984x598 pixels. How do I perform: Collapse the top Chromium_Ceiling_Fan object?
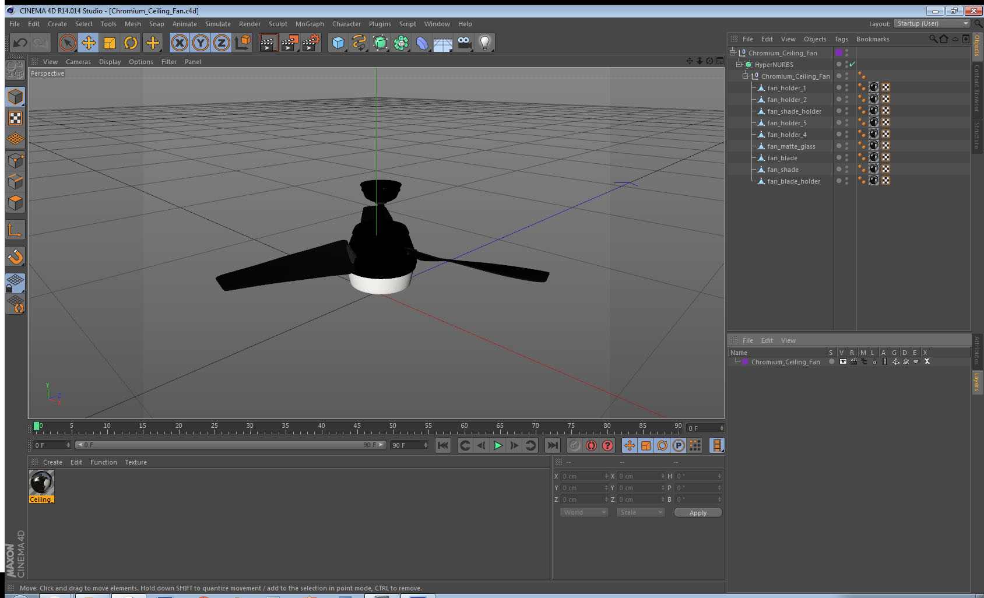coord(733,52)
